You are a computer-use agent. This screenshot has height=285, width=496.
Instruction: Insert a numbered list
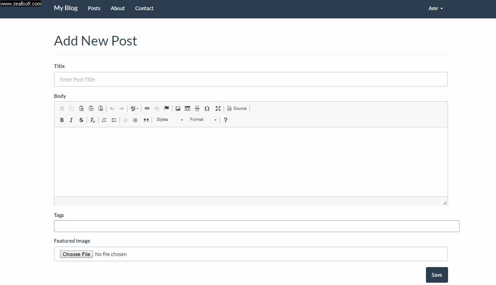point(104,120)
